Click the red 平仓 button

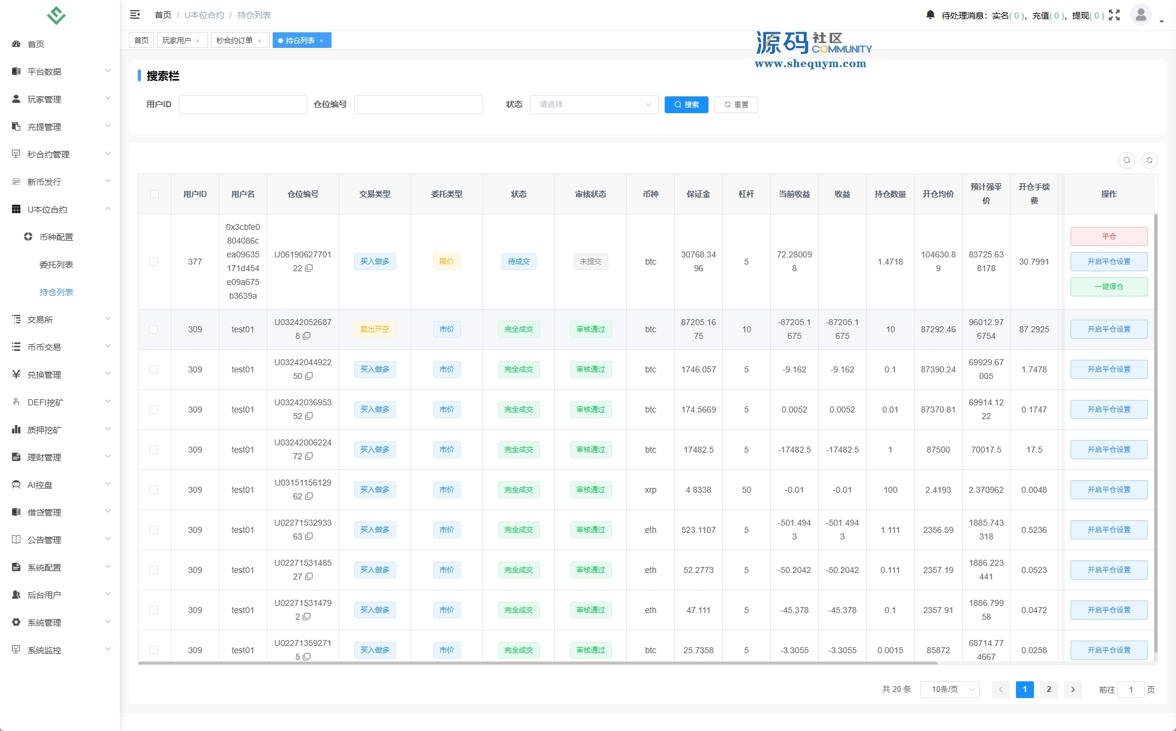click(1108, 236)
